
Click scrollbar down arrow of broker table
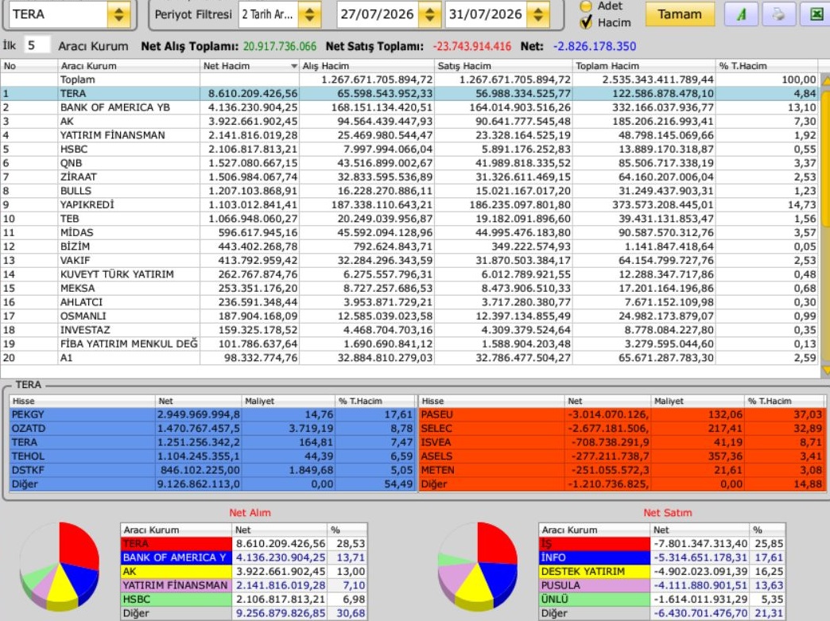click(x=825, y=370)
